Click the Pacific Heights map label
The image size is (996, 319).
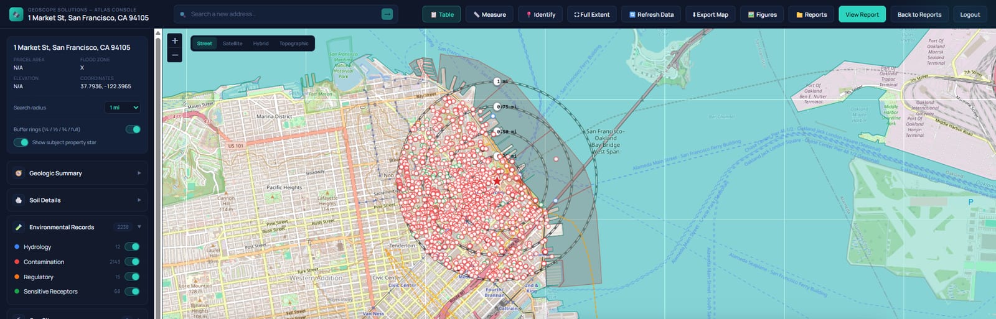point(284,187)
